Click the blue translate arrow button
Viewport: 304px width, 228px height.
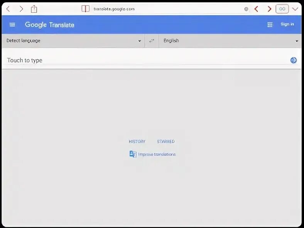click(x=294, y=60)
